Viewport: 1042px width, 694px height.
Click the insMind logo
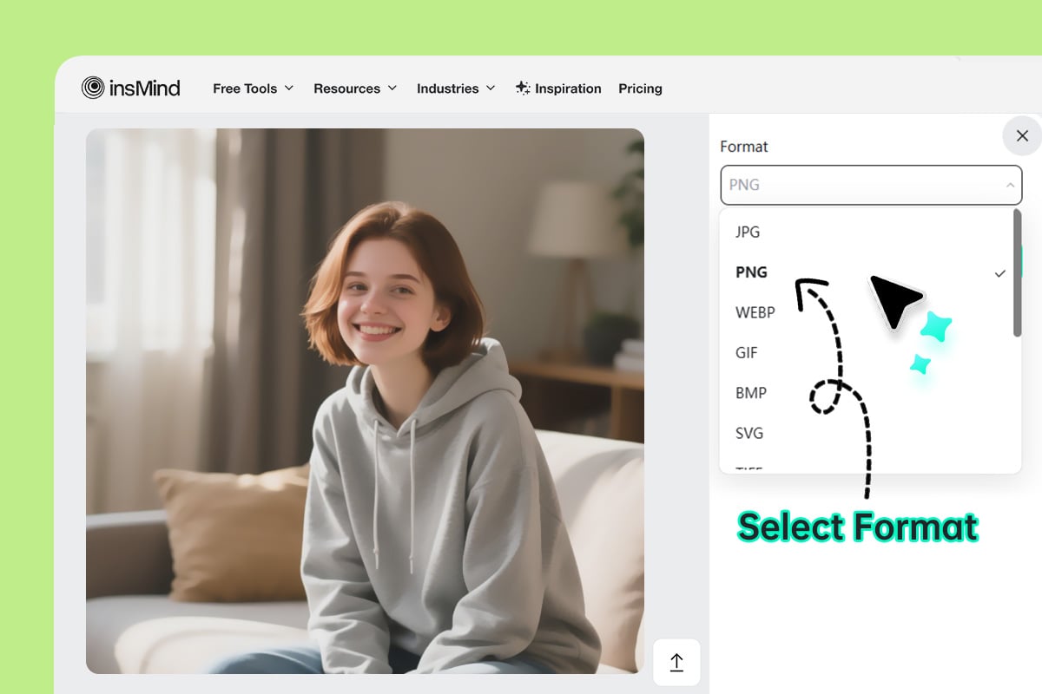(x=130, y=88)
